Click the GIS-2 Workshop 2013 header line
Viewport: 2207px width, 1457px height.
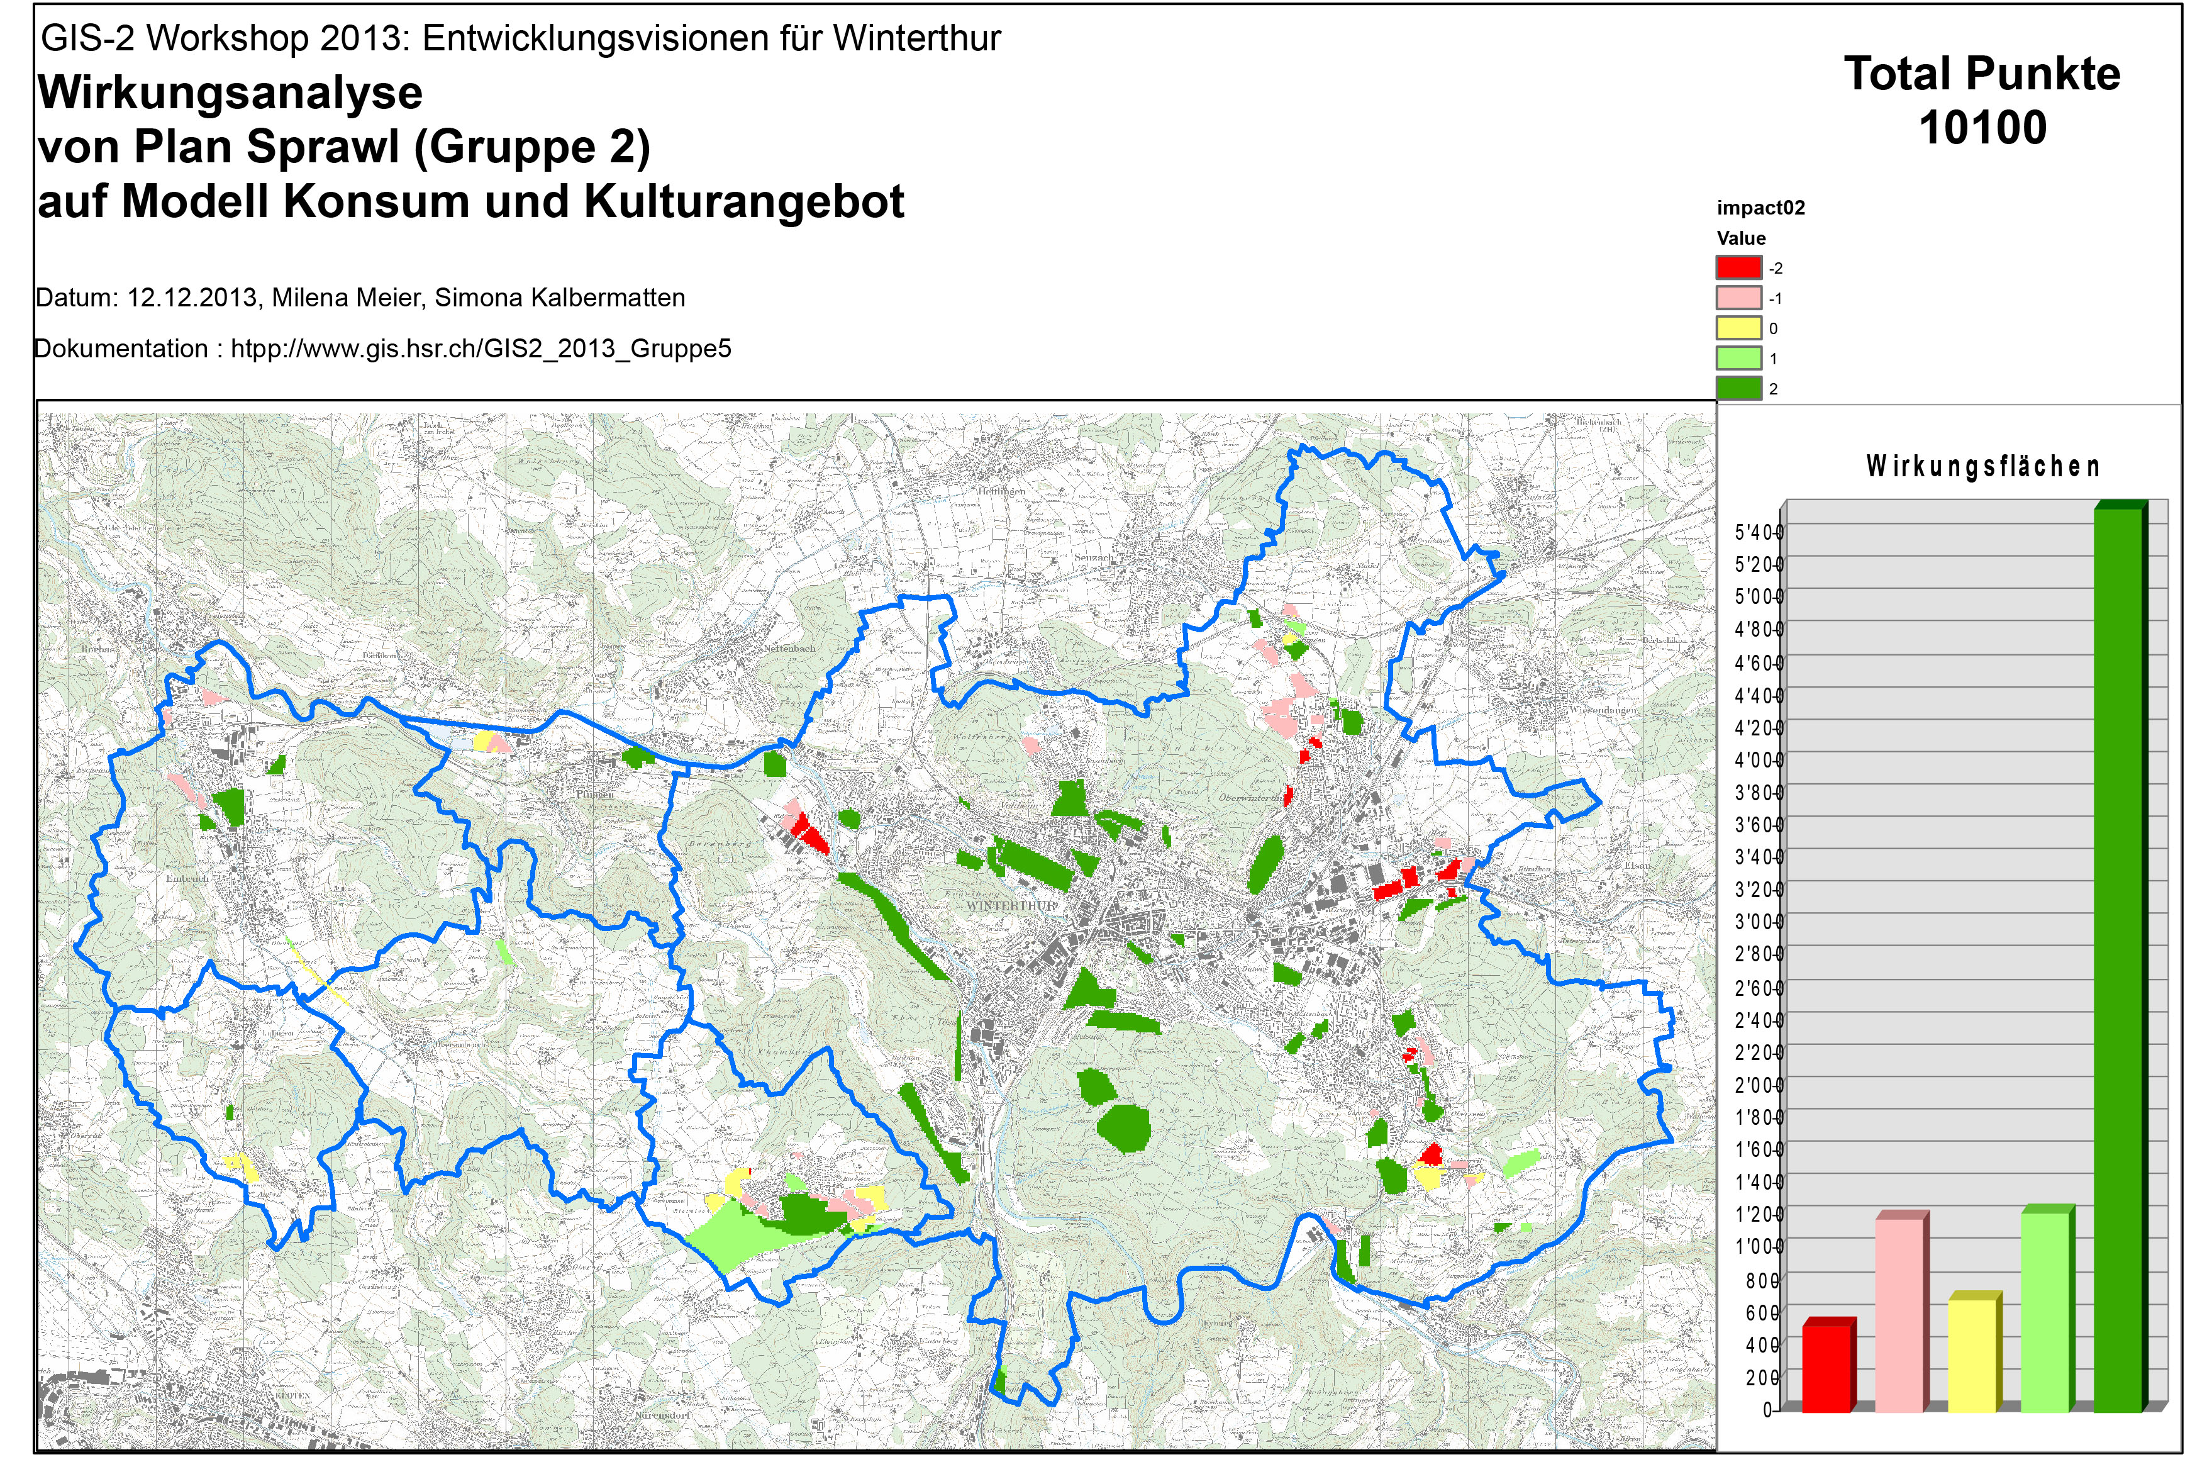pyautogui.click(x=521, y=39)
